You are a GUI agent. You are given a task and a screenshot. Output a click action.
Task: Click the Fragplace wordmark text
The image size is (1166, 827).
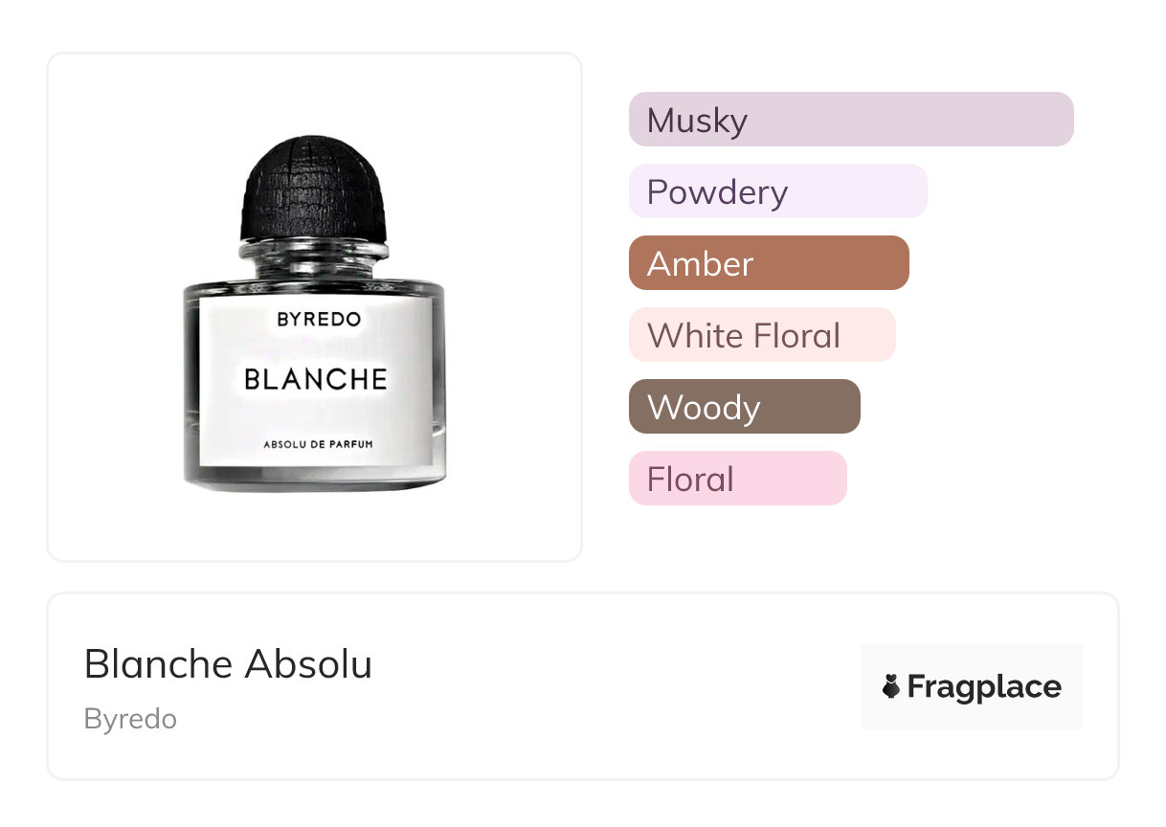click(984, 686)
